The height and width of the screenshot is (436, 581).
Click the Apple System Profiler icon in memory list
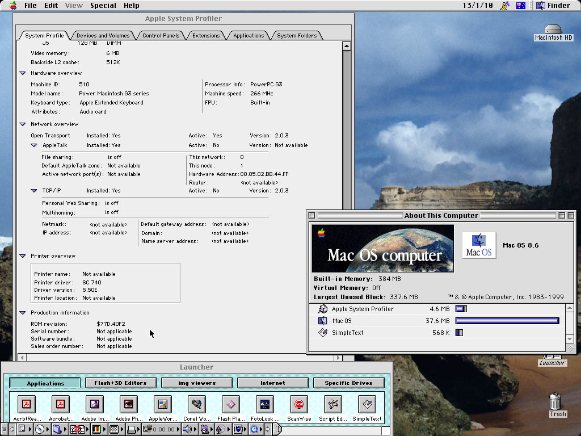[323, 309]
